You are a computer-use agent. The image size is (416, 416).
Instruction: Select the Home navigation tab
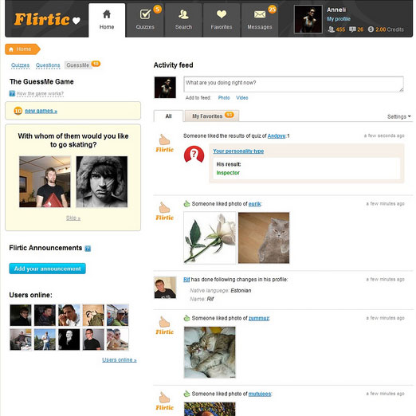pos(107,20)
